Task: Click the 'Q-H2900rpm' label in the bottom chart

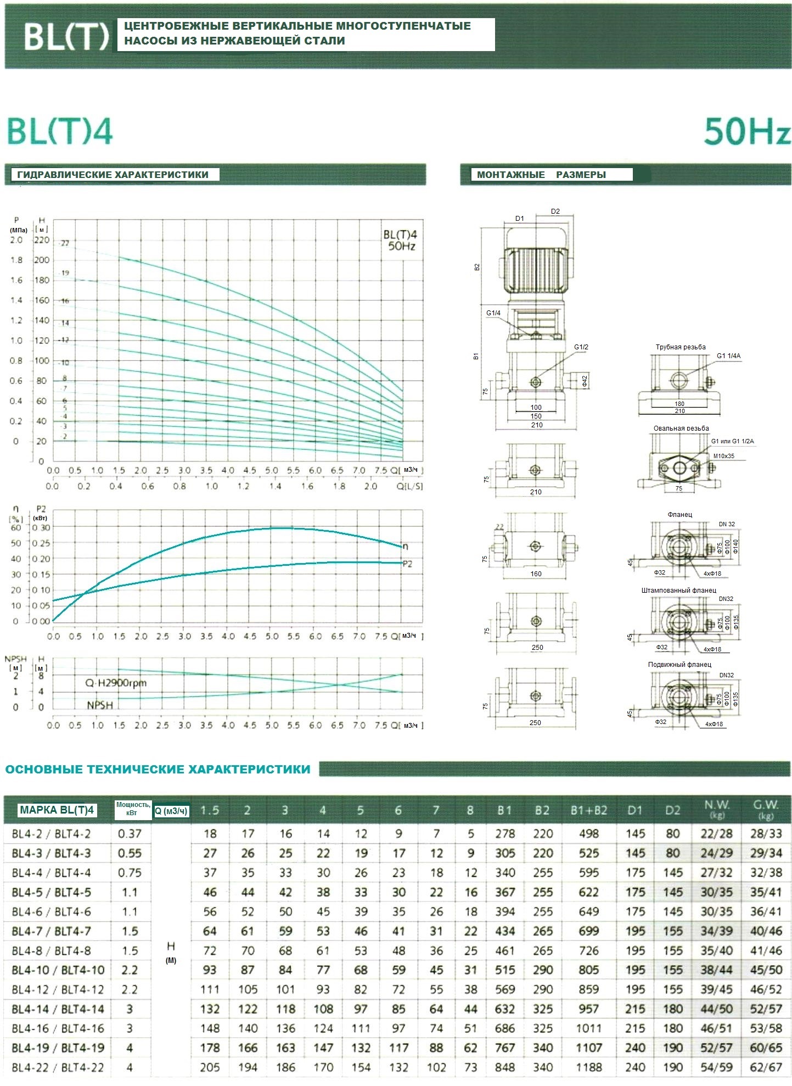Action: (116, 683)
